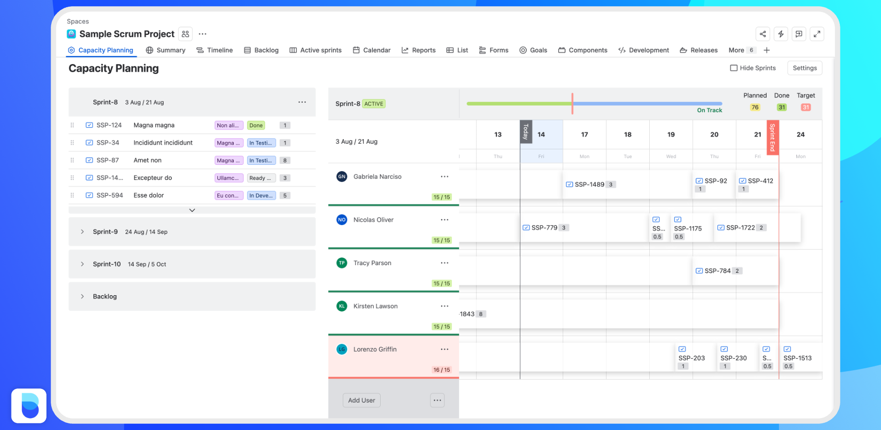Image resolution: width=881 pixels, height=430 pixels.
Task: Open the More tabs dropdown
Action: click(x=742, y=50)
